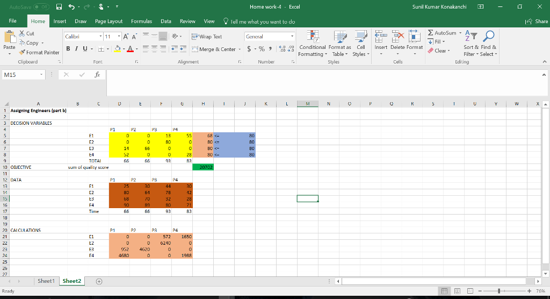Increase font size
This screenshot has width=550, height=299.
(126, 37)
